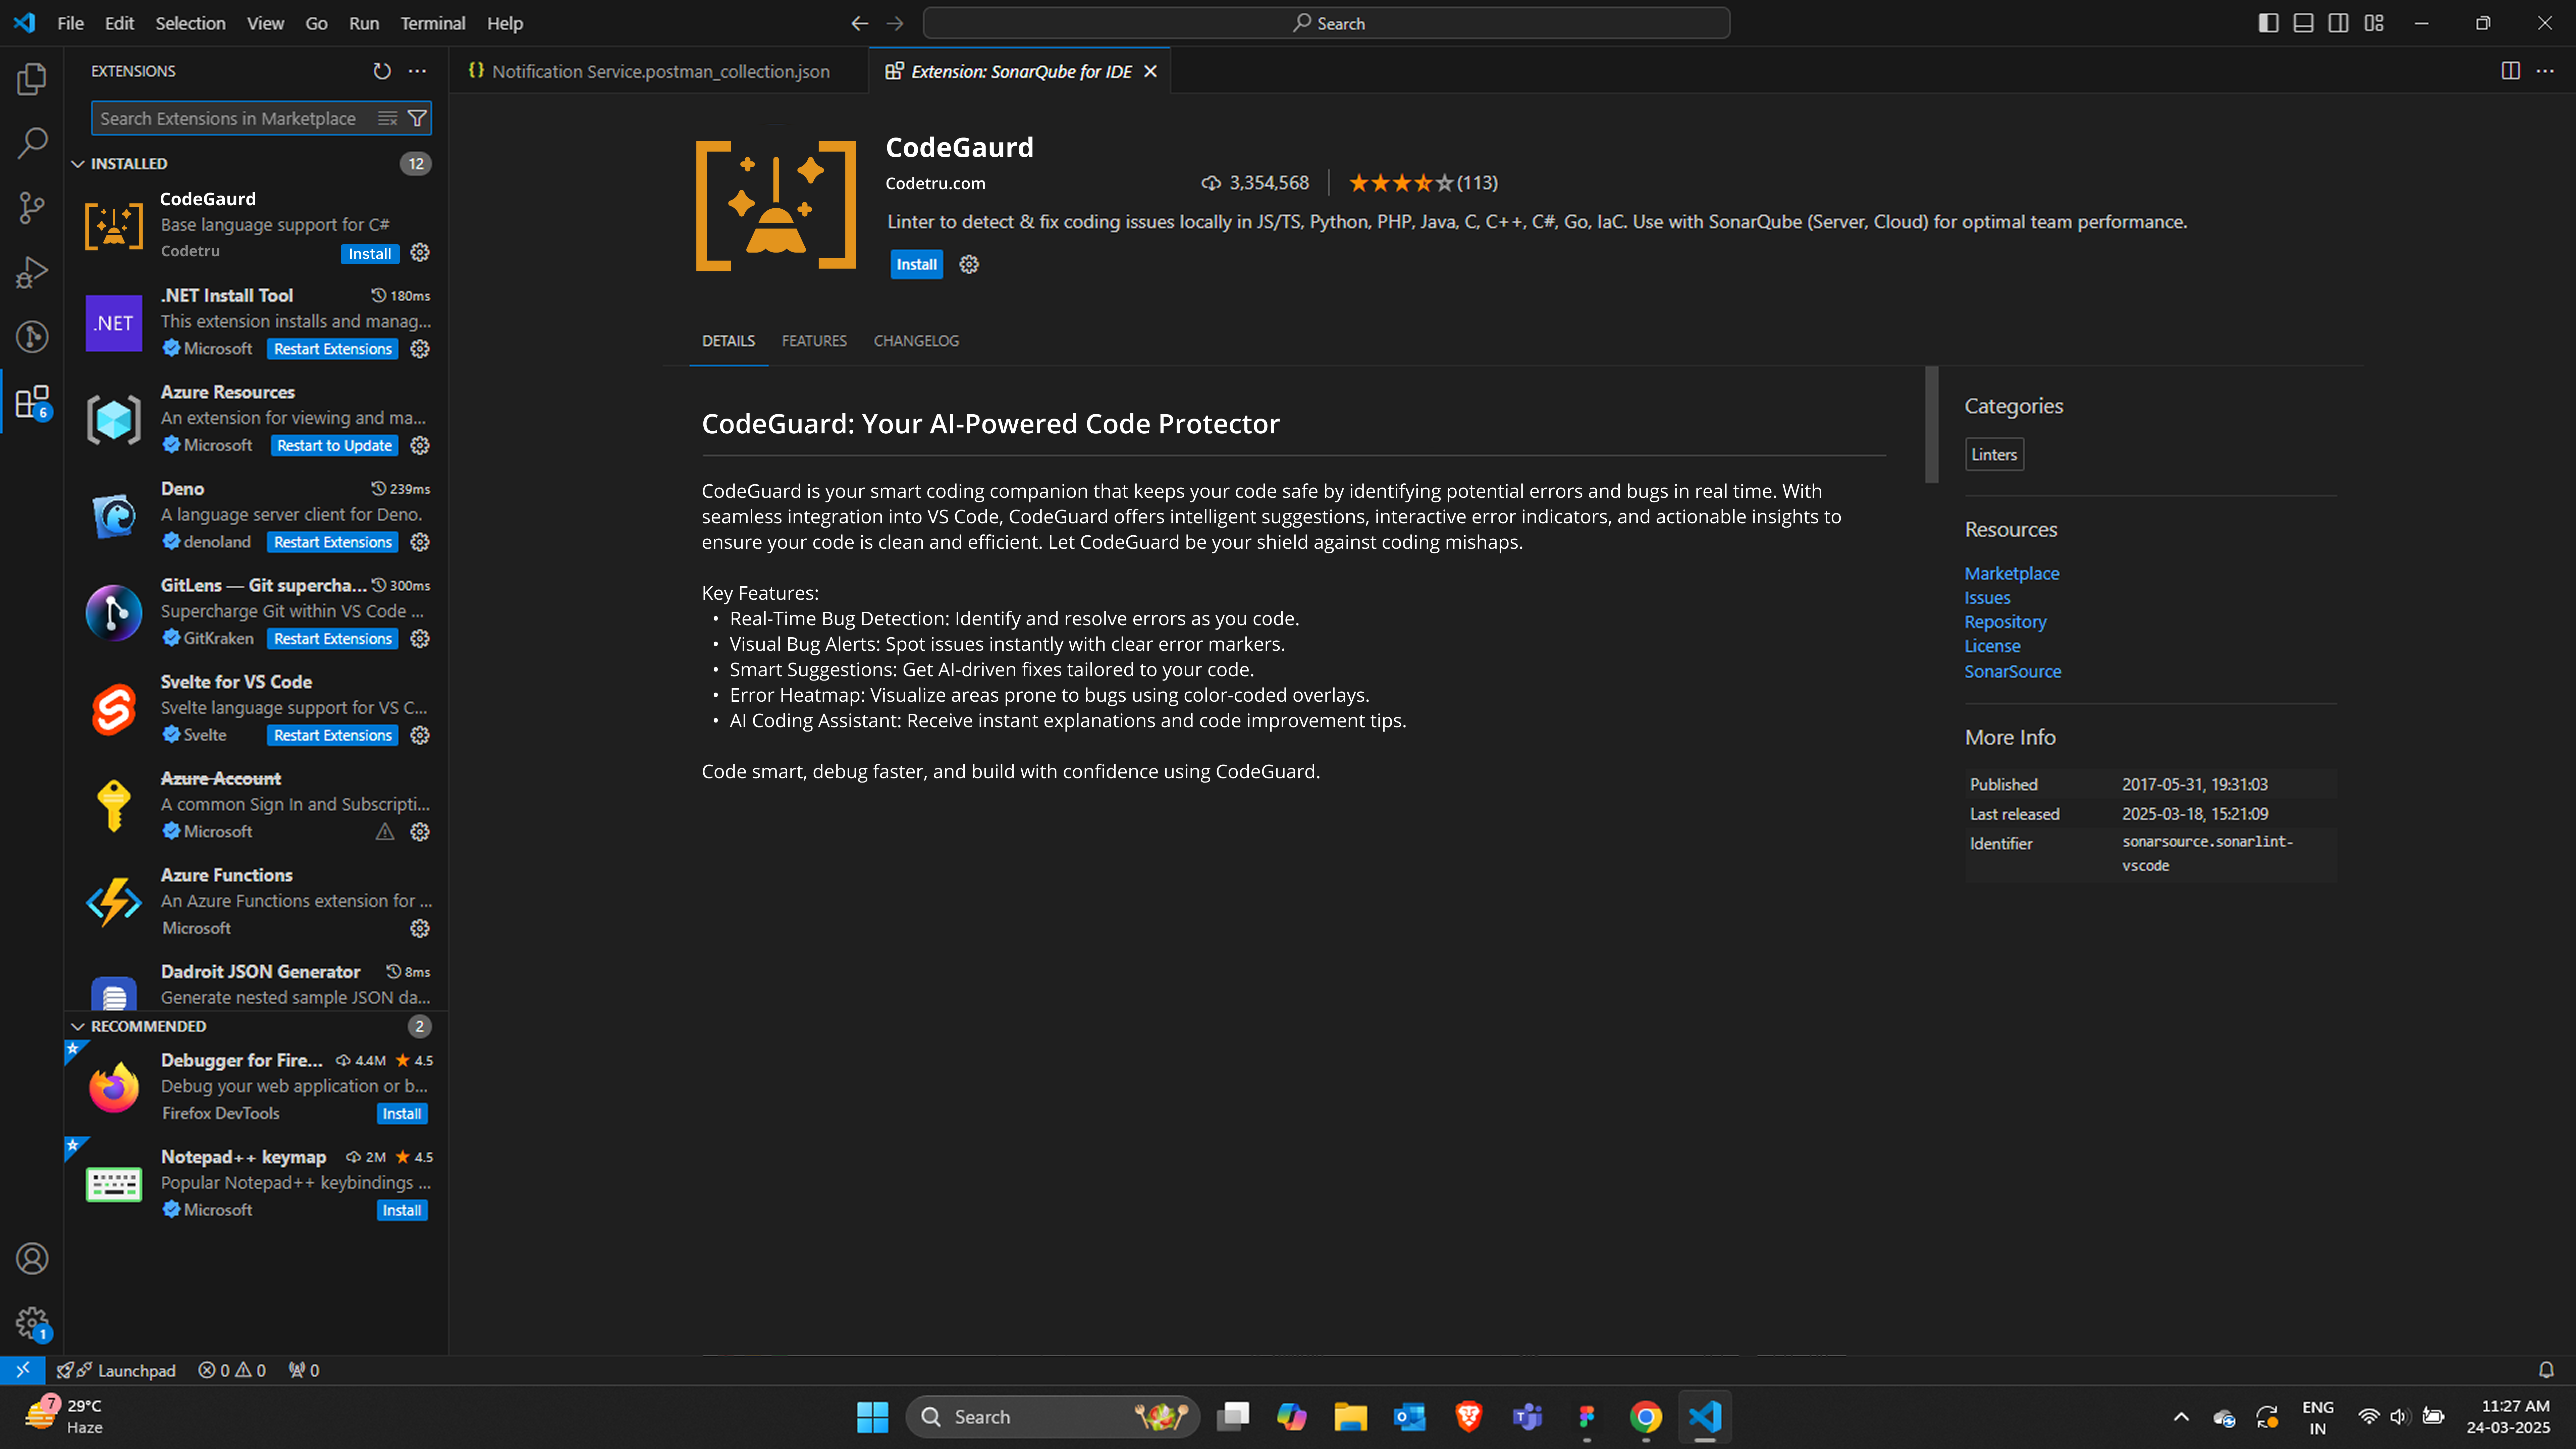This screenshot has width=2576, height=1449.
Task: Open the Source Control view
Action: [32, 208]
